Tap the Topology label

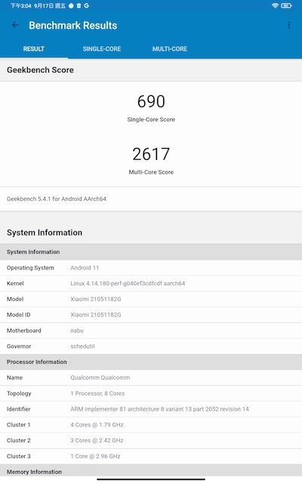19,393
